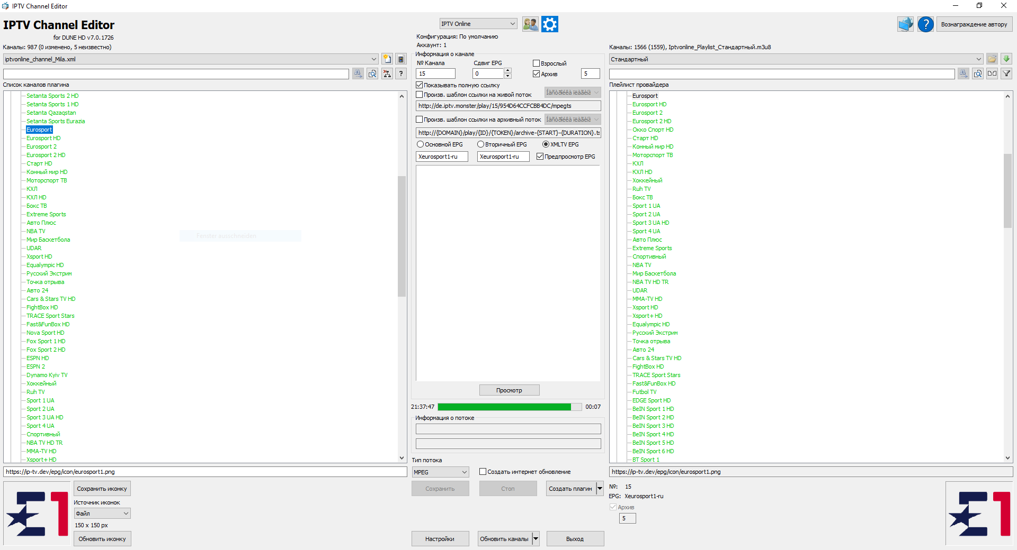Open account manager with two-people icon
1017x550 pixels.
click(x=530, y=24)
